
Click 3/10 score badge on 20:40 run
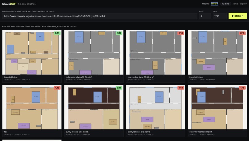[x=242, y=33]
